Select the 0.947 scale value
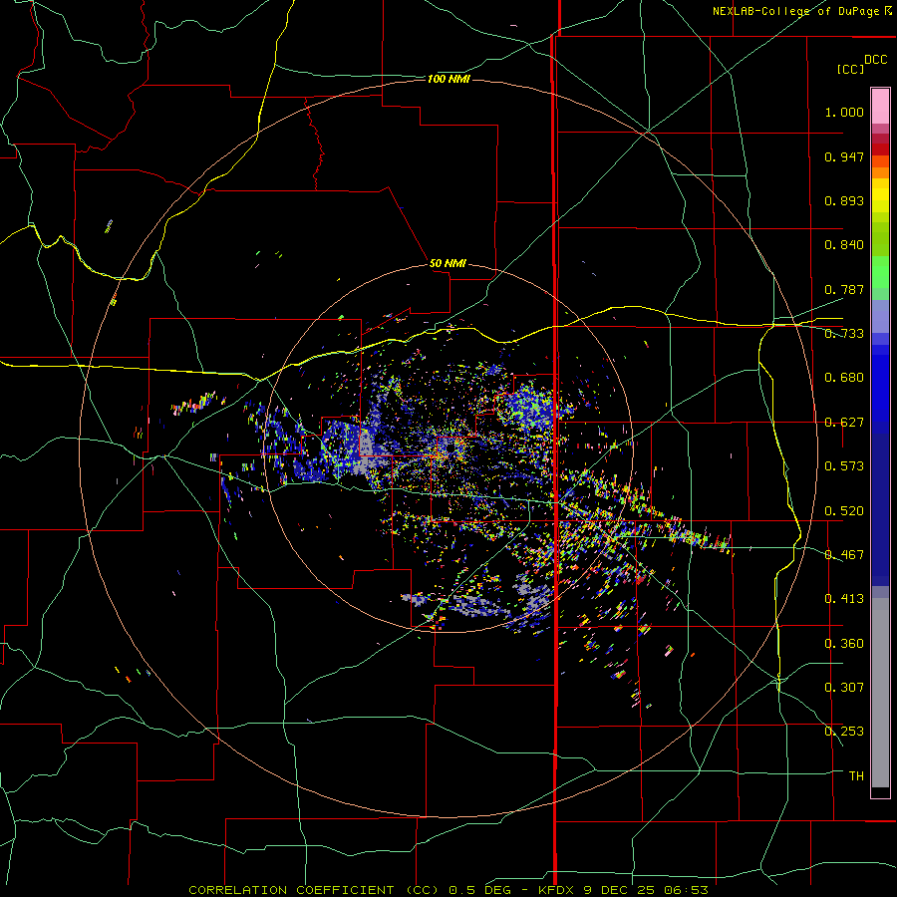897x897 pixels. click(x=844, y=156)
